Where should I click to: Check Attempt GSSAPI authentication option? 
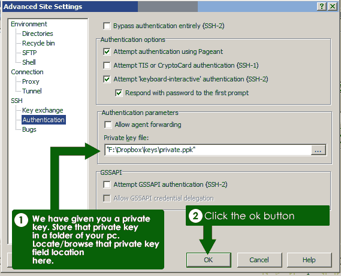[x=107, y=185]
